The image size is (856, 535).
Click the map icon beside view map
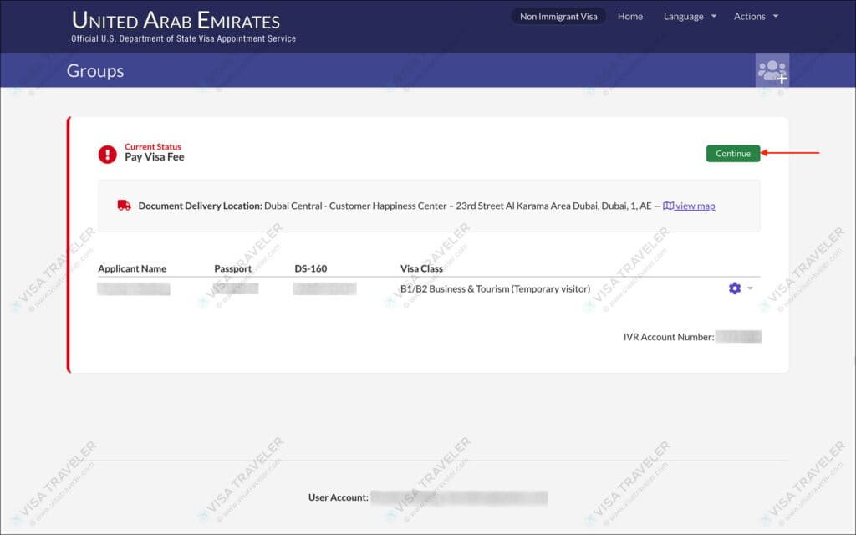[668, 206]
